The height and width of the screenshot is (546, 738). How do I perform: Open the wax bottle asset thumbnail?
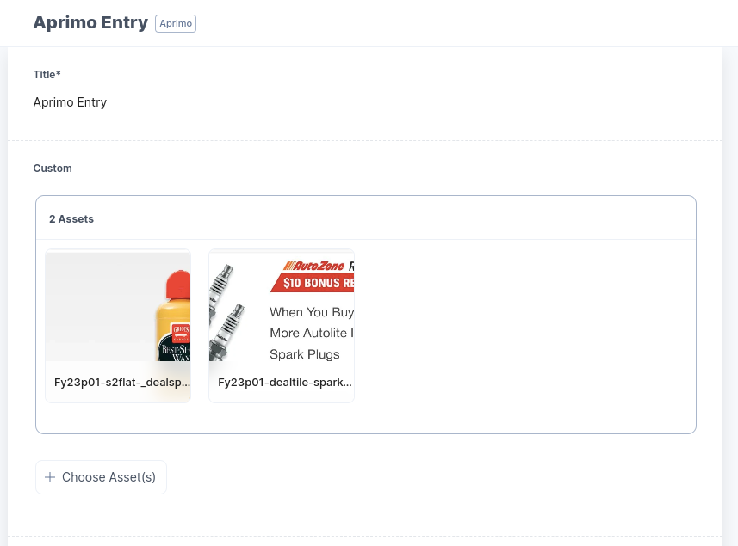coord(118,307)
